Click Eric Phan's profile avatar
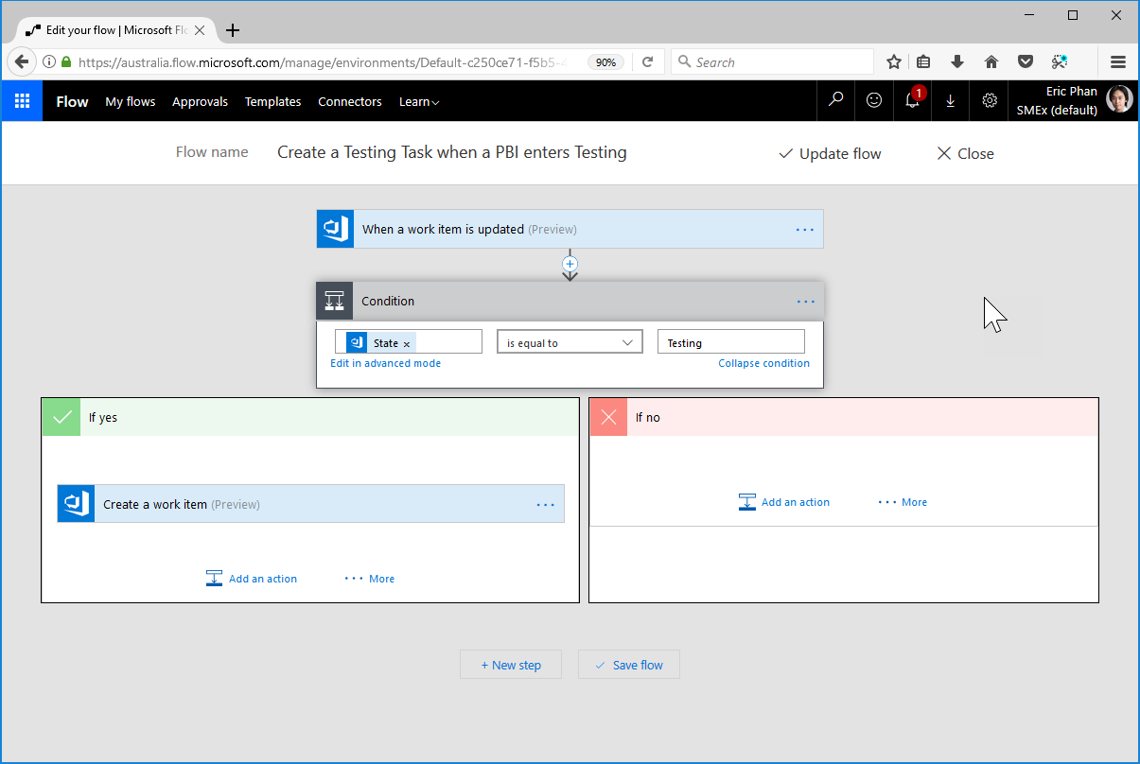Screen dimensions: 1140x764 [x=1119, y=100]
